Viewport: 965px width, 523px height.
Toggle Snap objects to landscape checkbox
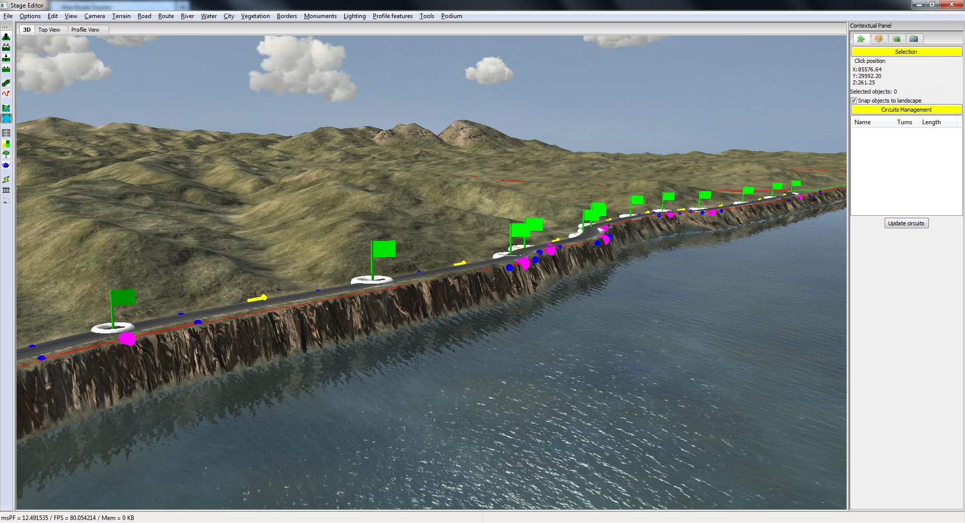click(854, 101)
